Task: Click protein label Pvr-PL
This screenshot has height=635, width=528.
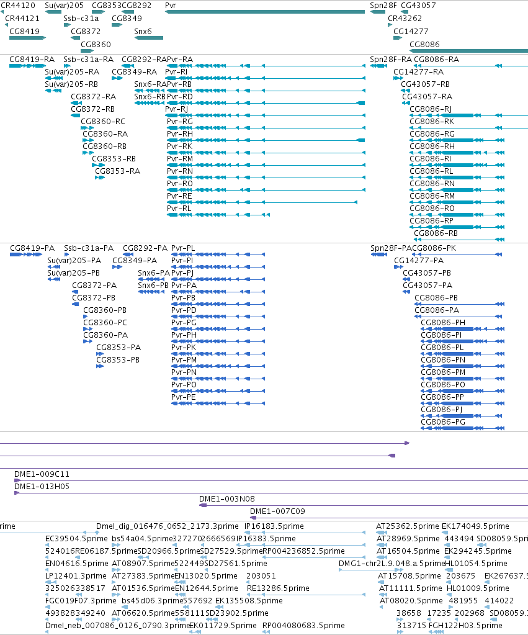Action: coord(183,248)
